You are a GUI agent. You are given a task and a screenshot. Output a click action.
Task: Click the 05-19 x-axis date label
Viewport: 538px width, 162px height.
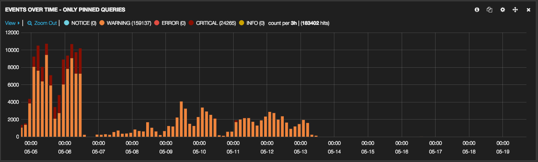pyautogui.click(x=503, y=152)
